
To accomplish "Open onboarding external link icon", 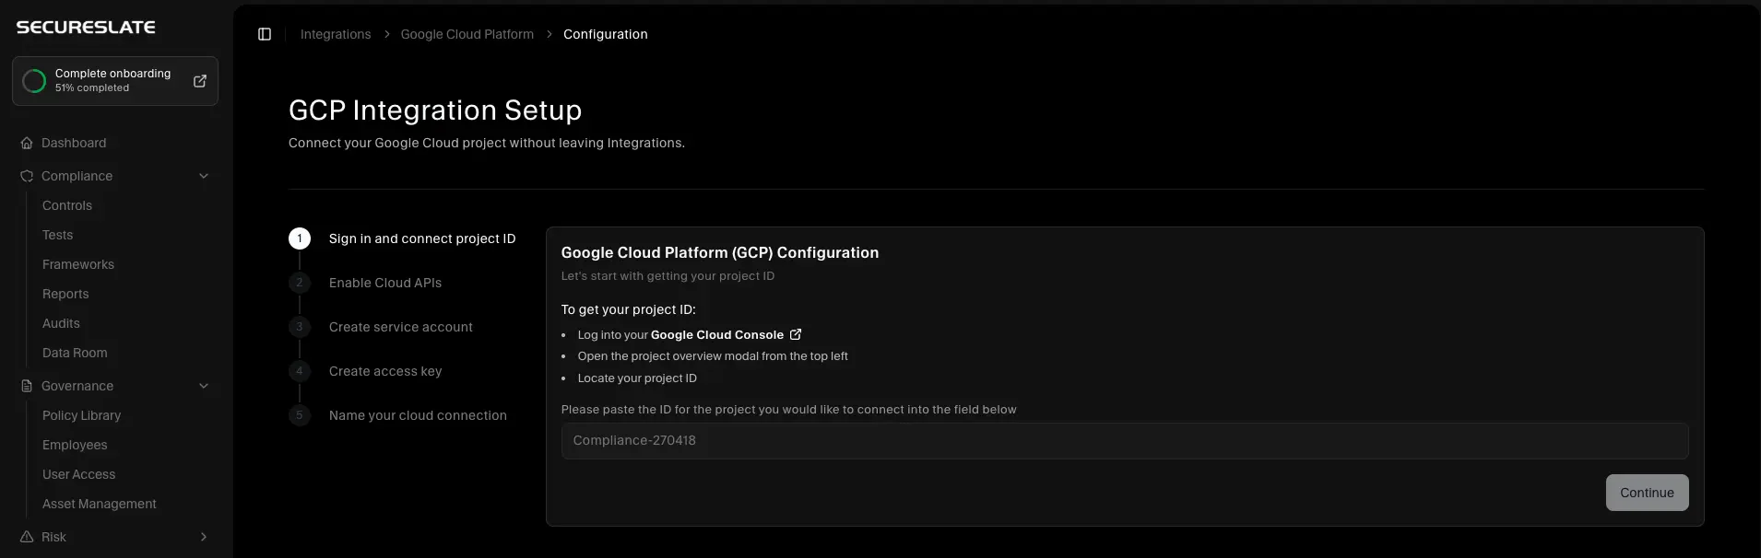I will [199, 81].
